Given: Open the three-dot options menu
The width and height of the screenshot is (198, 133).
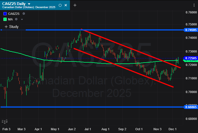Looking at the screenshot, I should pos(194,5).
